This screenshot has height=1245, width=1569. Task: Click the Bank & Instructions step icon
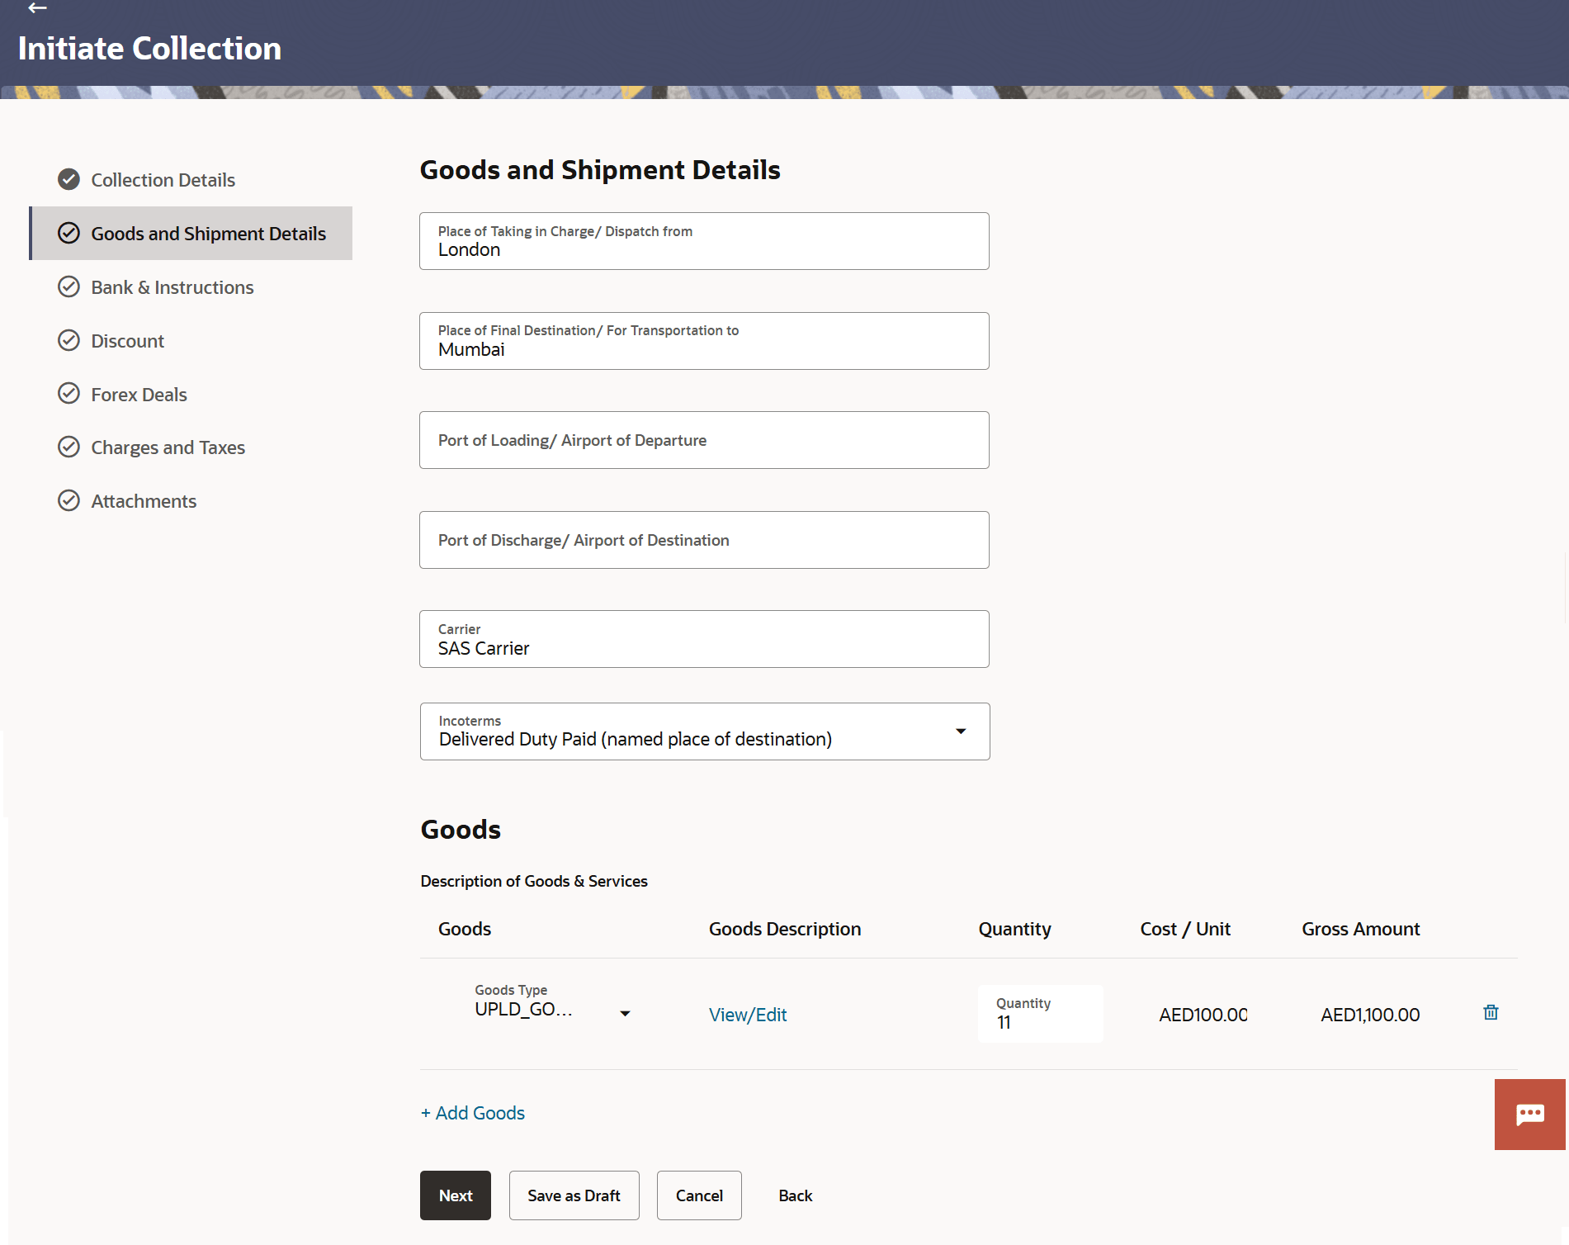(69, 286)
